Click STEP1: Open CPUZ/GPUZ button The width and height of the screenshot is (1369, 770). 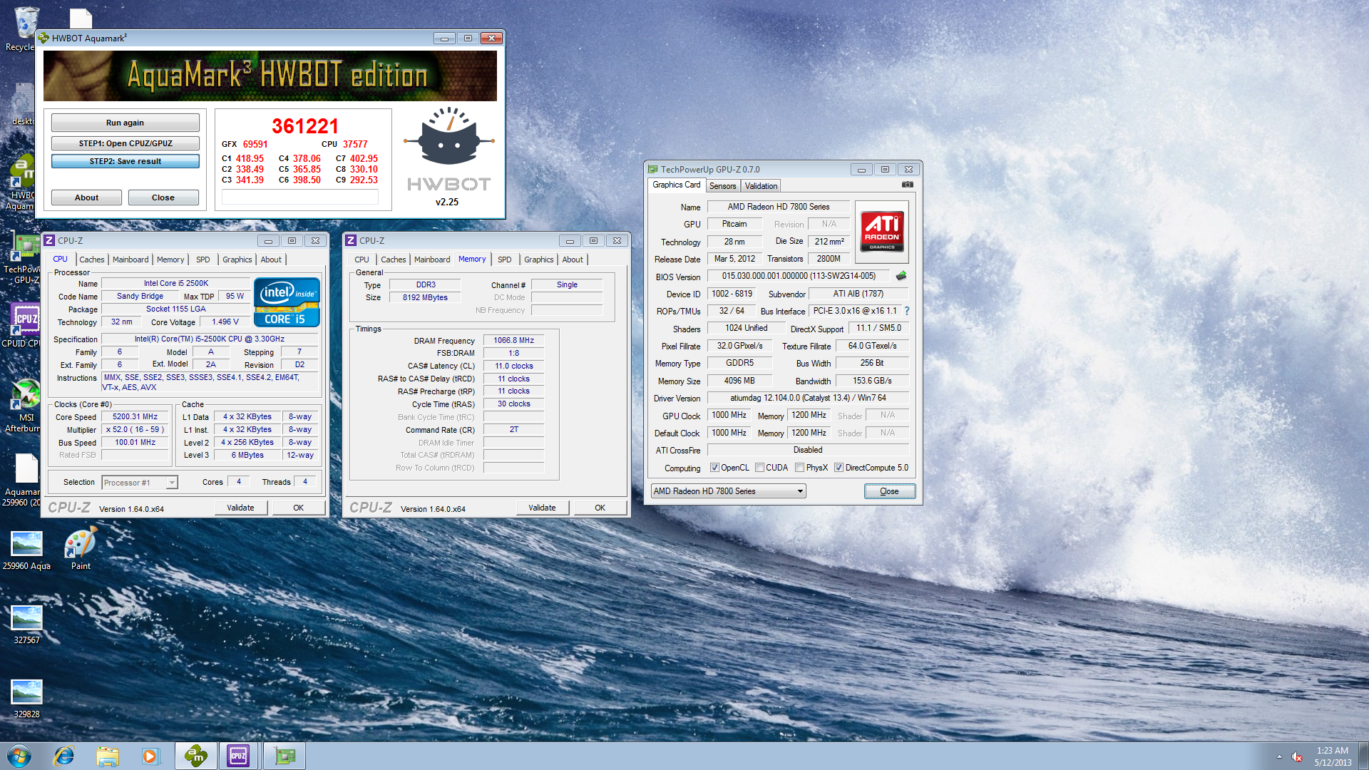125,143
